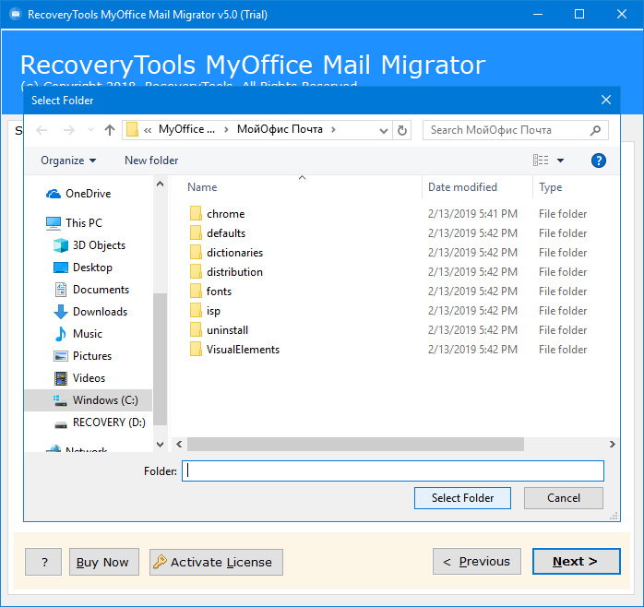This screenshot has width=644, height=607.
Task: Click the dictionaries folder name
Action: [x=234, y=253]
